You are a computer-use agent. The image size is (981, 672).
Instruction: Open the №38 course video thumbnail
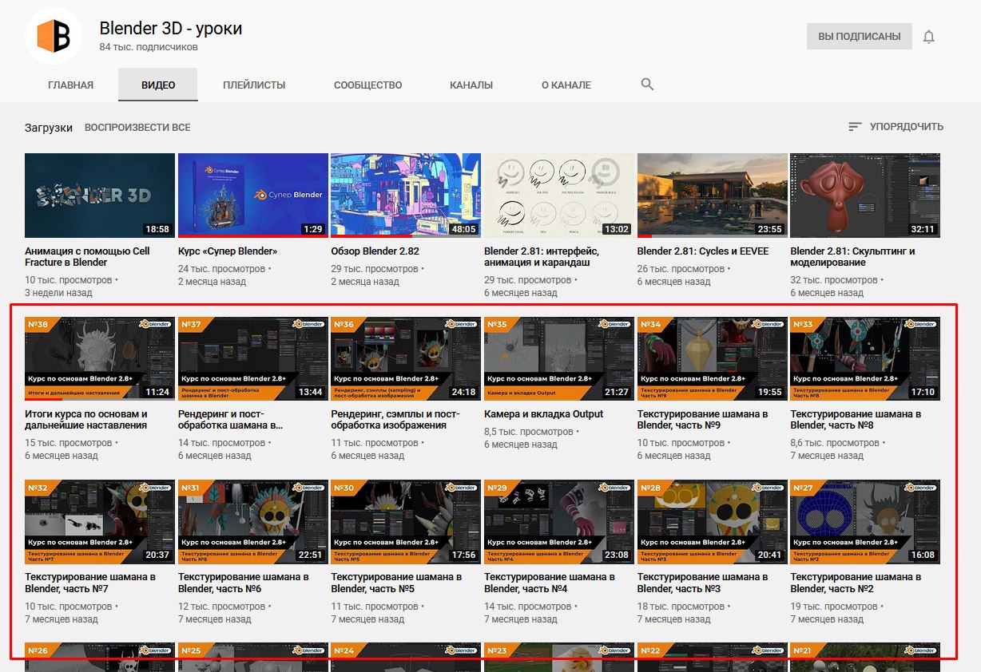point(100,358)
